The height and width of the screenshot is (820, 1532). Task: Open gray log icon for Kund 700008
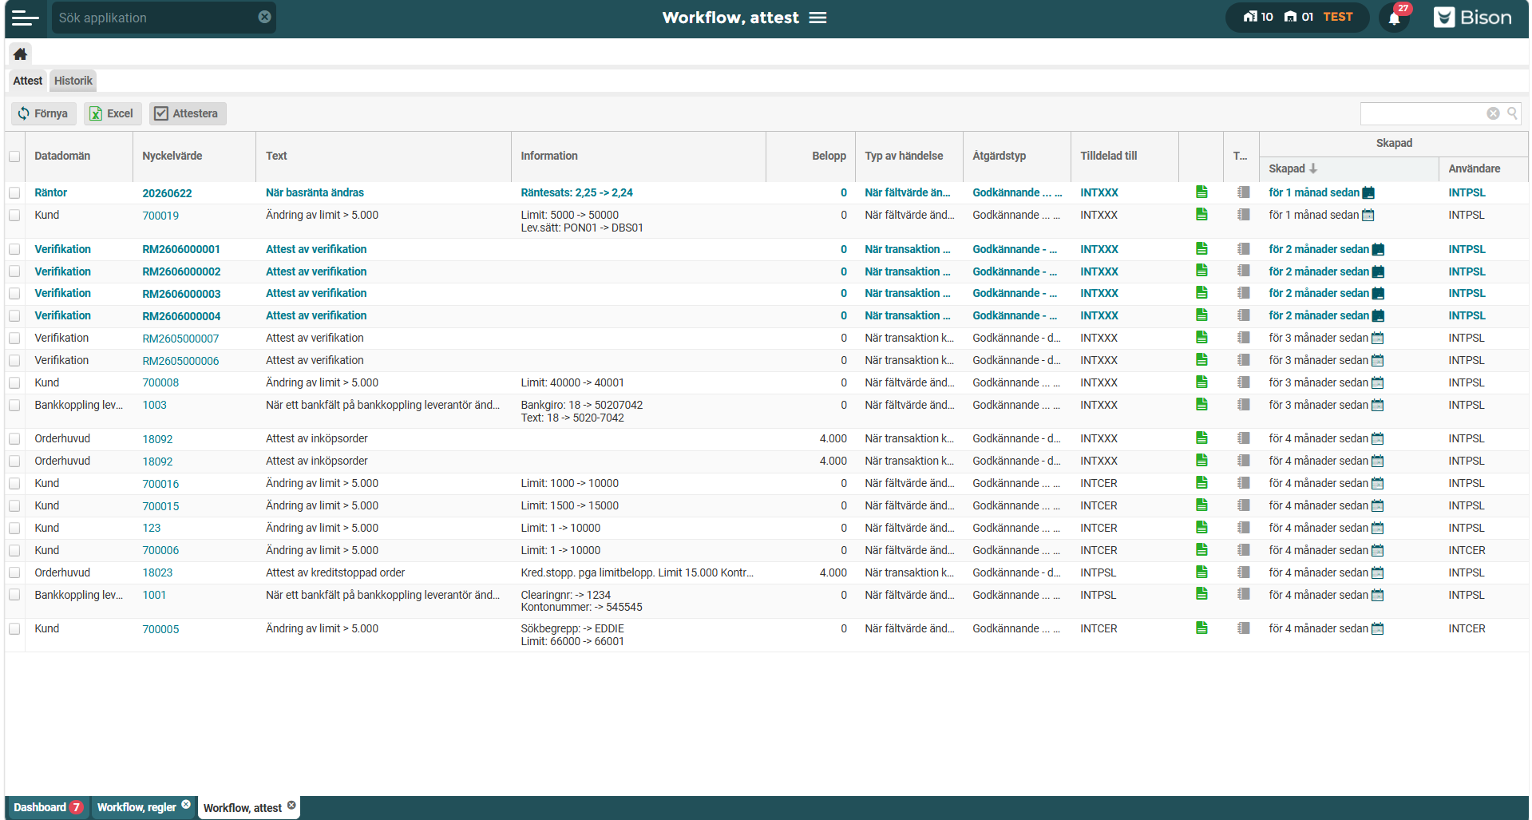(1243, 382)
